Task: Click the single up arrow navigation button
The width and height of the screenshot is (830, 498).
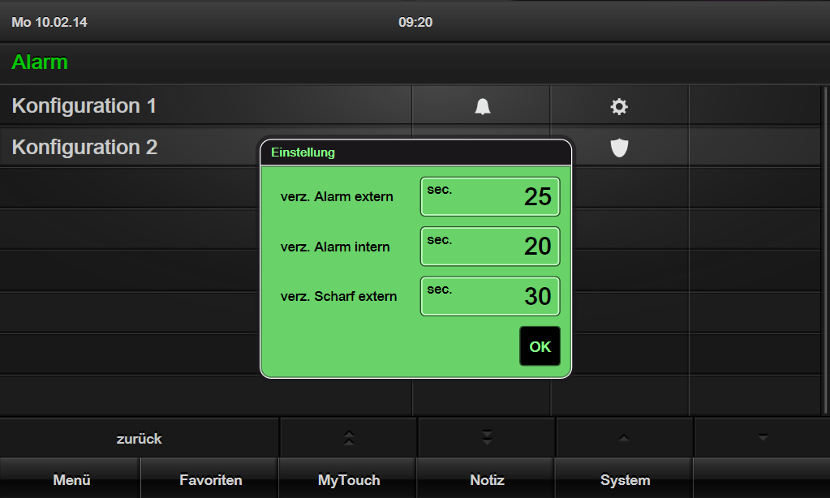Action: pos(624,438)
